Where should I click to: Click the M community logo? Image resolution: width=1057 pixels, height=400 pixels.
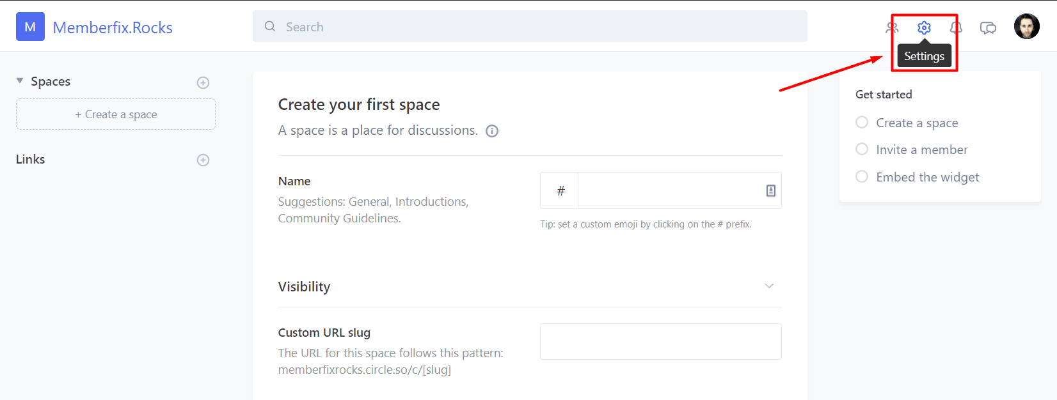(x=30, y=27)
